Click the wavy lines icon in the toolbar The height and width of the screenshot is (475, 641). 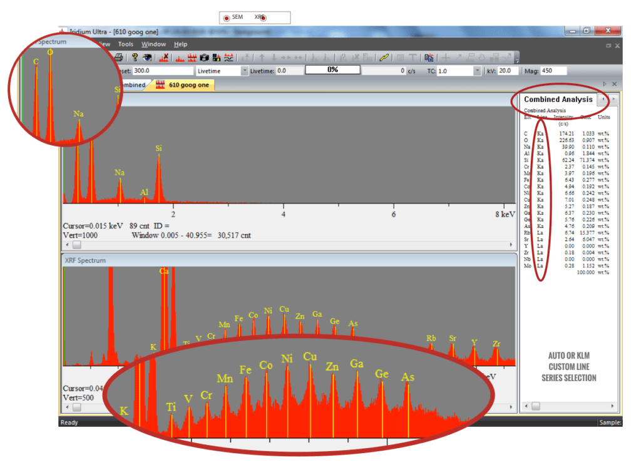(x=229, y=57)
